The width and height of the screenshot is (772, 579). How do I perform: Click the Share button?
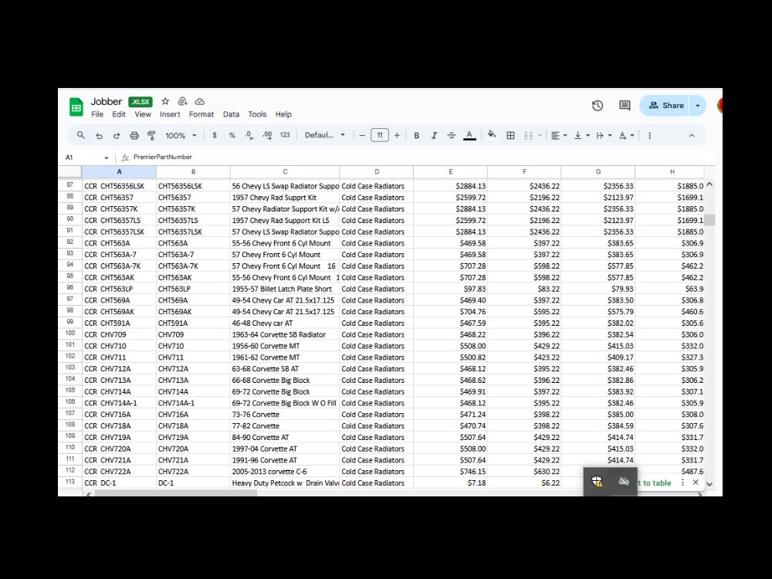(665, 105)
